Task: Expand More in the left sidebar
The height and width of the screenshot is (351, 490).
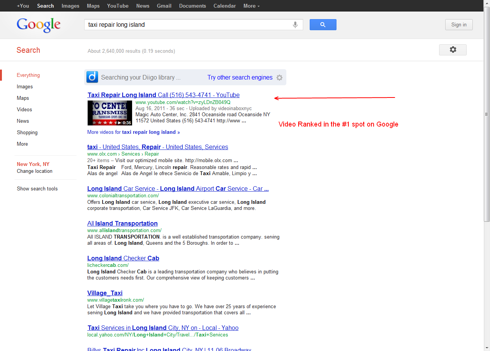Action: click(x=22, y=144)
